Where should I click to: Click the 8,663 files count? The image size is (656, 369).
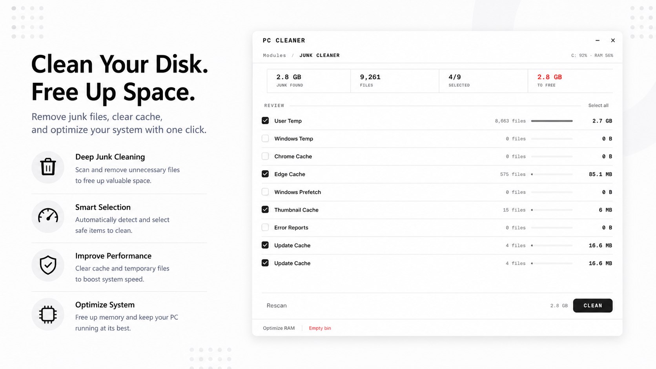[x=510, y=121]
